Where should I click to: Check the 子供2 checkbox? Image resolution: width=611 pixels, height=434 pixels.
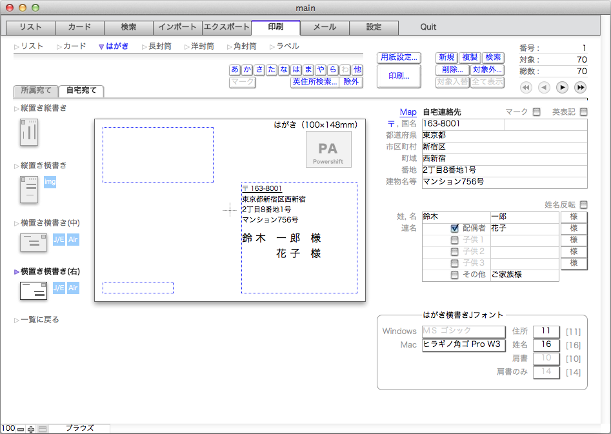454,252
